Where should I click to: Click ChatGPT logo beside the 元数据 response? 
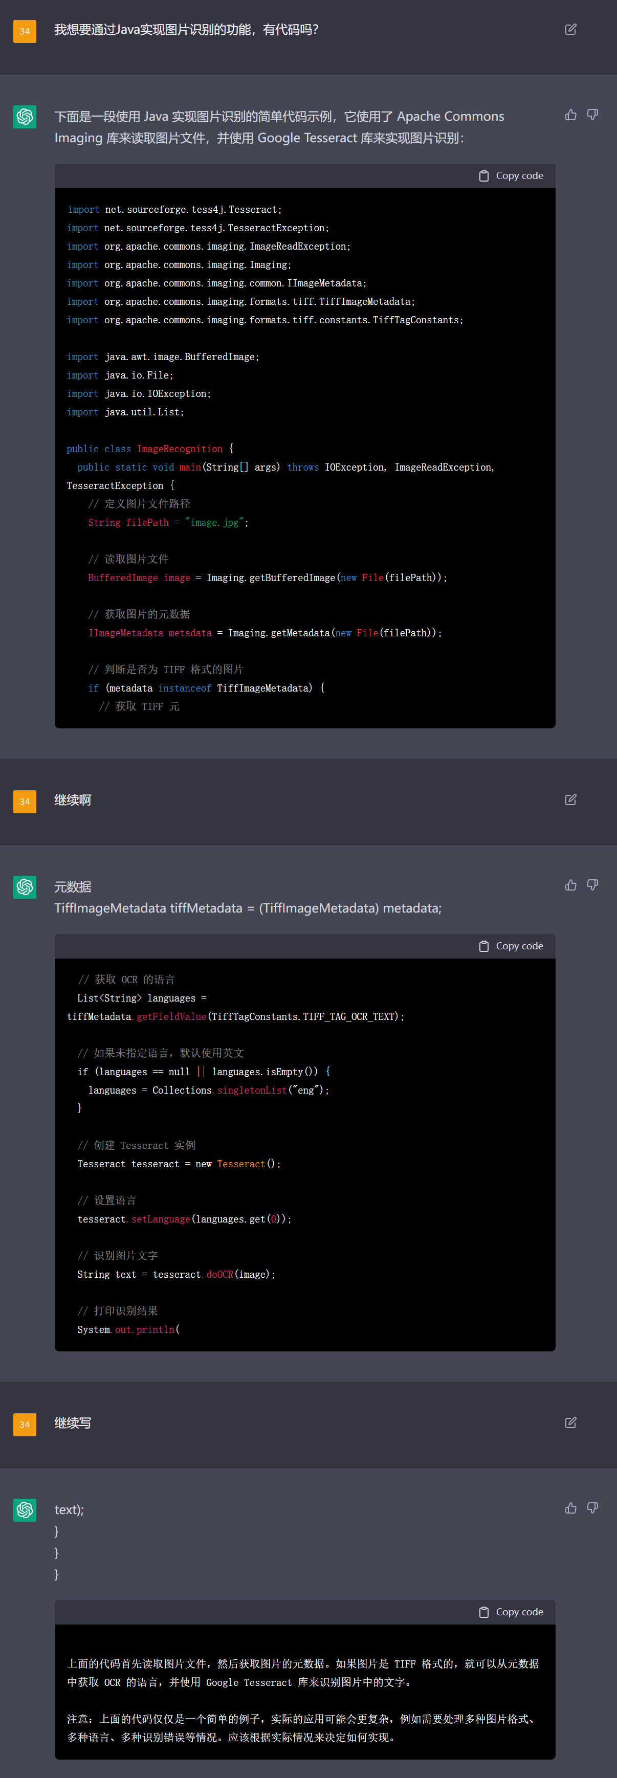[x=25, y=887]
